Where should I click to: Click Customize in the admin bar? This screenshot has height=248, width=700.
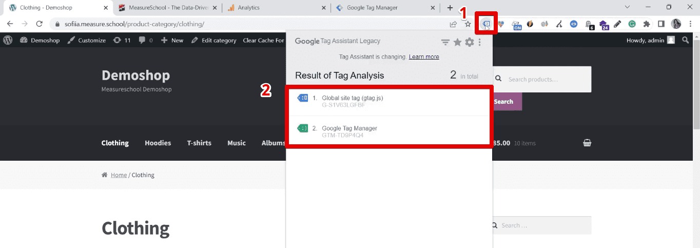coord(86,40)
